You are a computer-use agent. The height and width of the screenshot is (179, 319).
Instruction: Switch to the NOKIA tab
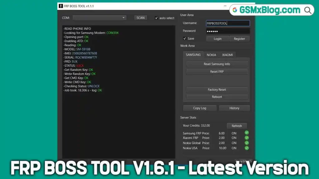click(211, 55)
